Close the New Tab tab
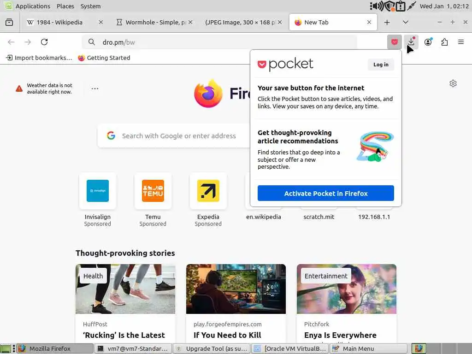The width and height of the screenshot is (472, 354). click(369, 22)
